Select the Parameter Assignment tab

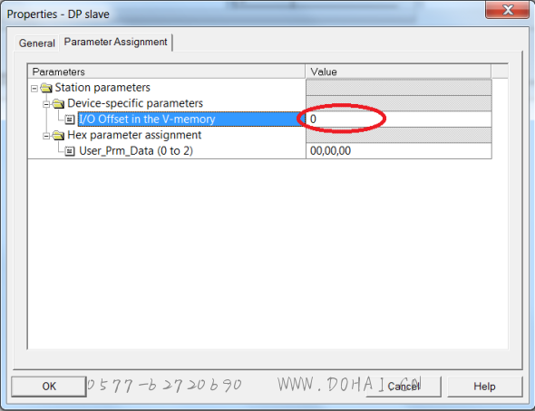[116, 43]
